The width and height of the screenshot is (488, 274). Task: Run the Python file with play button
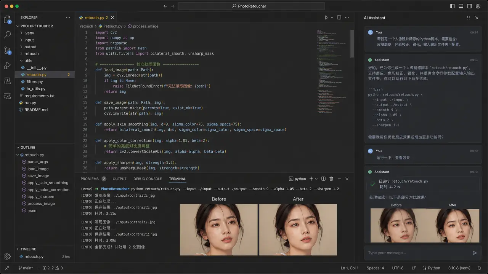click(x=326, y=18)
